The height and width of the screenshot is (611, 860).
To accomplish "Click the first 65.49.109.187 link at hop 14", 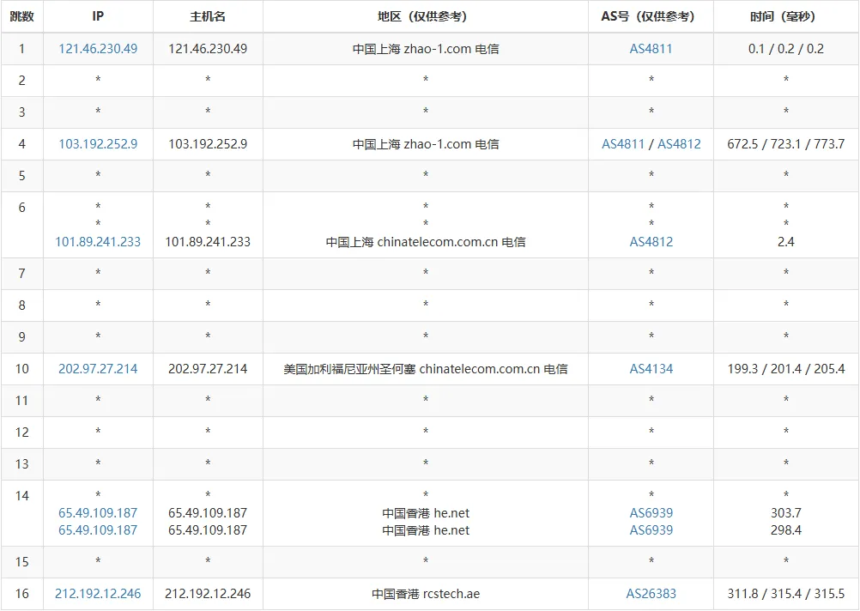I will (97, 512).
